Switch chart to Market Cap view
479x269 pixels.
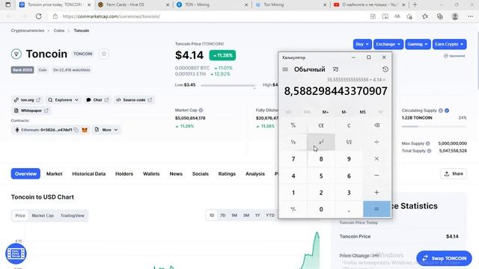(43, 216)
